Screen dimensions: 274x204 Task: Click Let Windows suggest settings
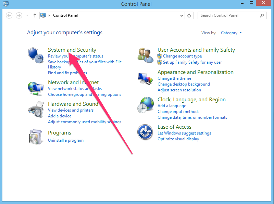tap(184, 133)
